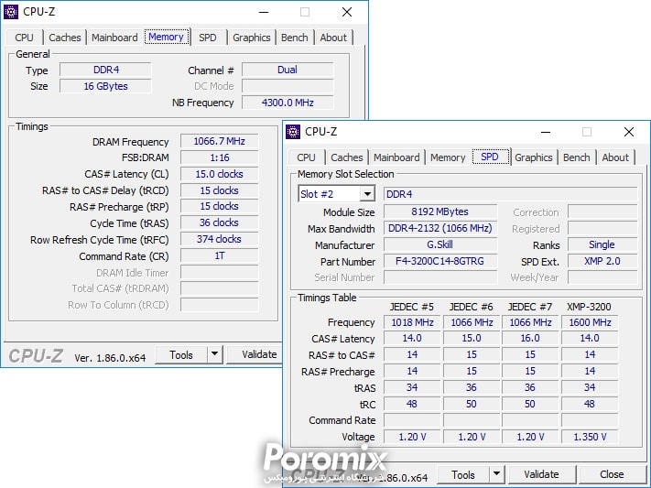The width and height of the screenshot is (651, 488).
Task: Click the Tools button in back Memory window
Action: (x=181, y=355)
